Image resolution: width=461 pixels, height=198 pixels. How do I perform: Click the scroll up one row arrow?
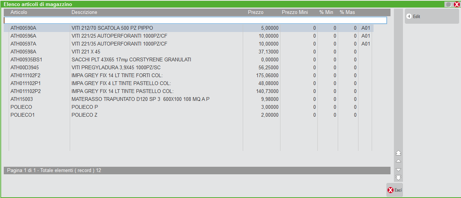point(398,161)
